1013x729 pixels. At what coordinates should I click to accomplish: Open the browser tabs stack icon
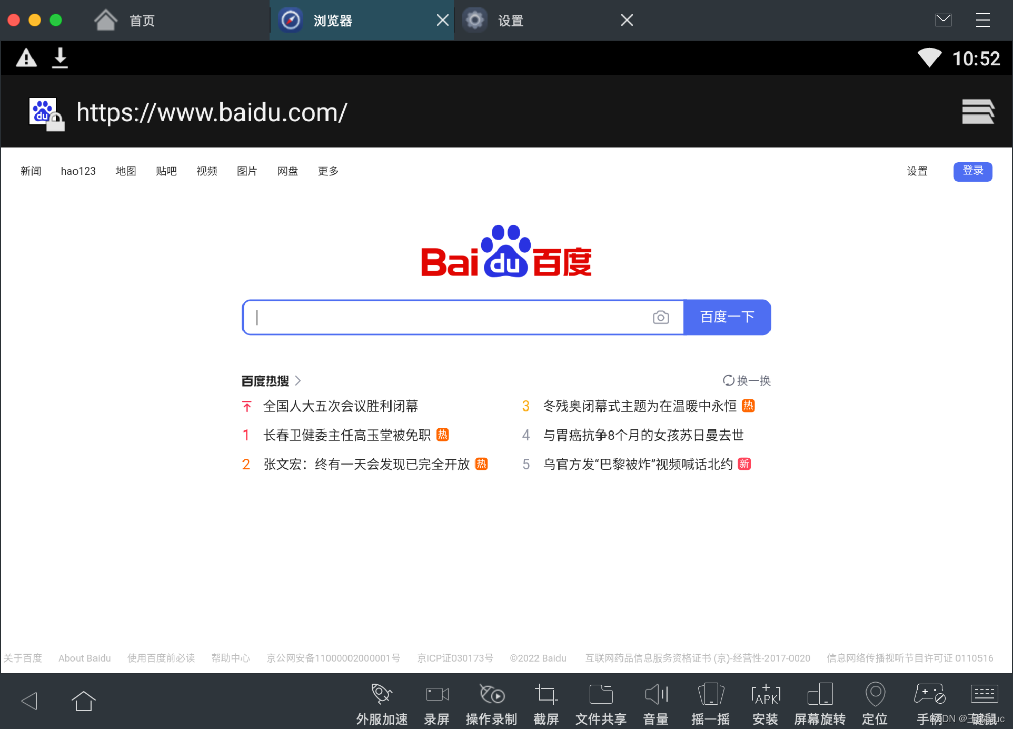coord(978,112)
